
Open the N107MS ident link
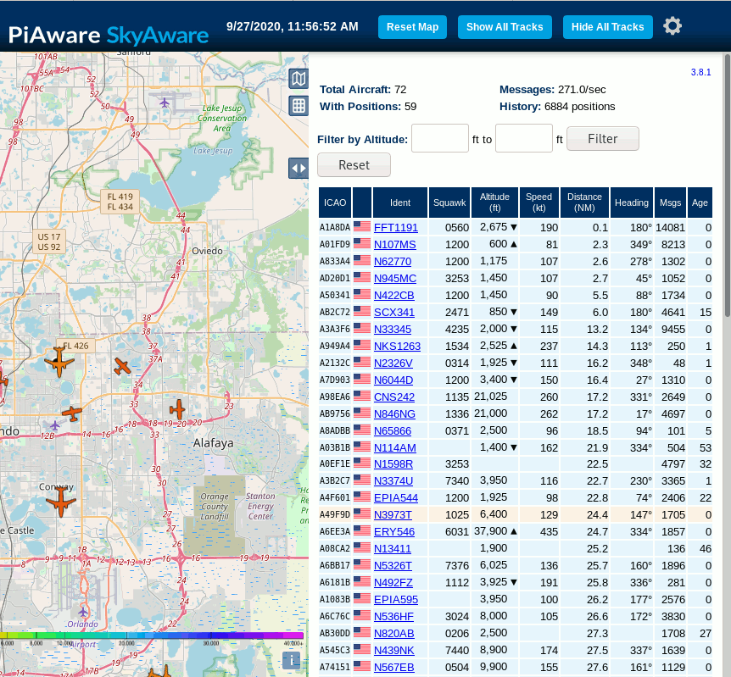tap(395, 245)
